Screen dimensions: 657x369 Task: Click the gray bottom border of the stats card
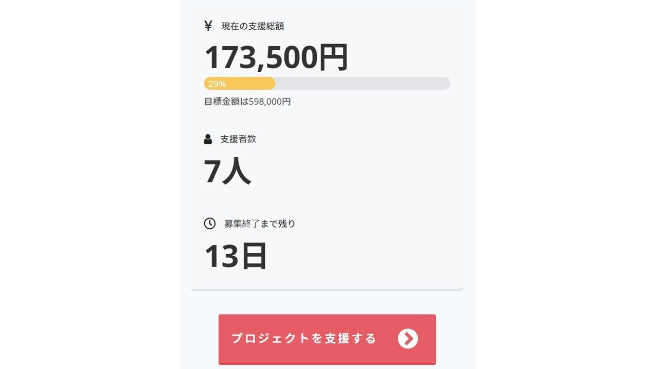[327, 290]
